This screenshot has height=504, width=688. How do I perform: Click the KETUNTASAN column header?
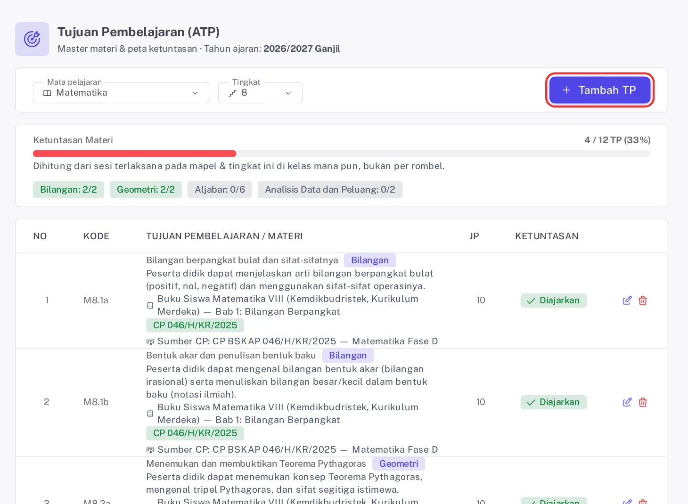point(547,236)
